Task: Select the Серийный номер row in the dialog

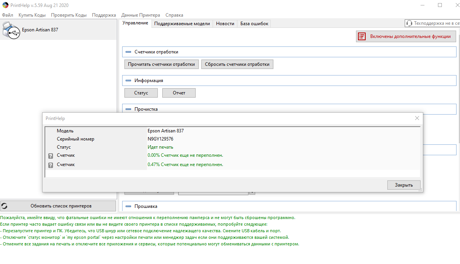Action: 75,139
